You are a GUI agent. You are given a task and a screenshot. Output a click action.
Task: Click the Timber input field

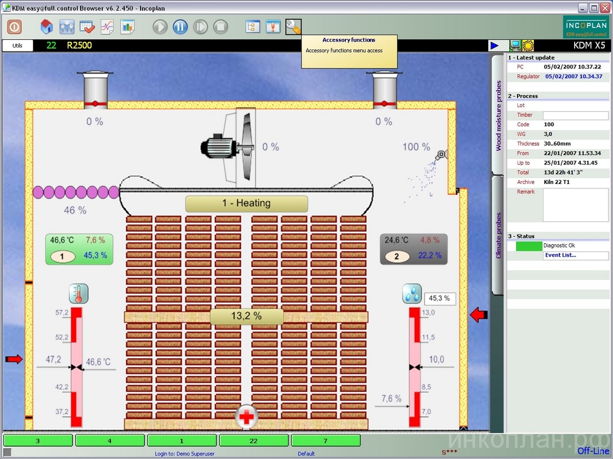(x=576, y=116)
